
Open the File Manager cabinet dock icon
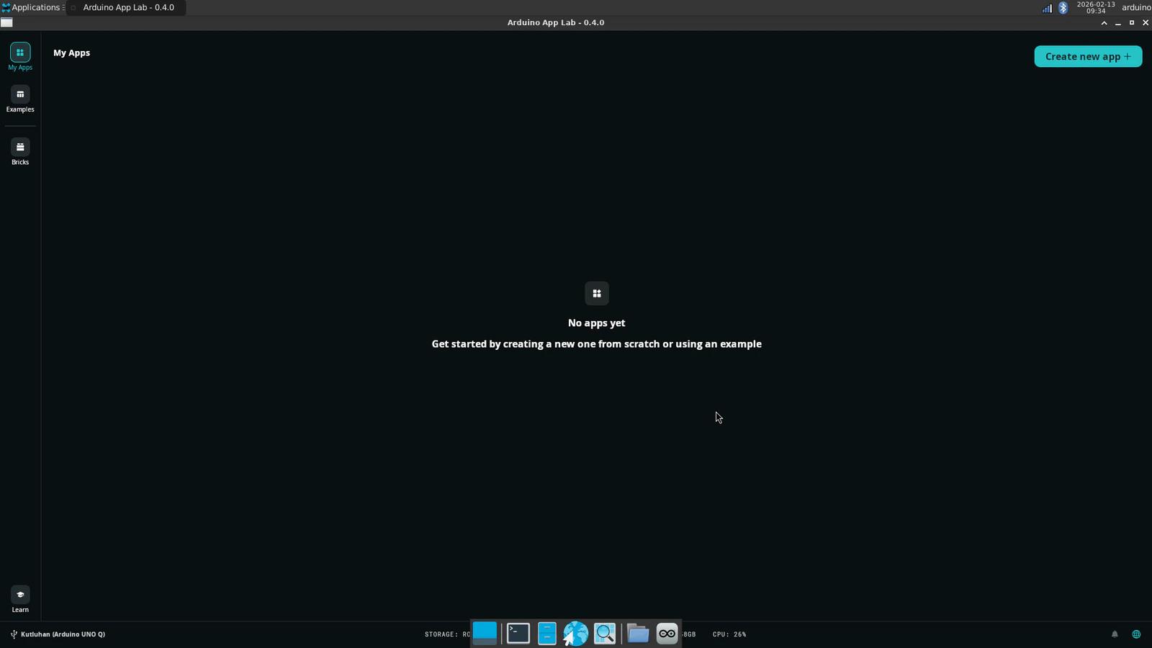(547, 633)
